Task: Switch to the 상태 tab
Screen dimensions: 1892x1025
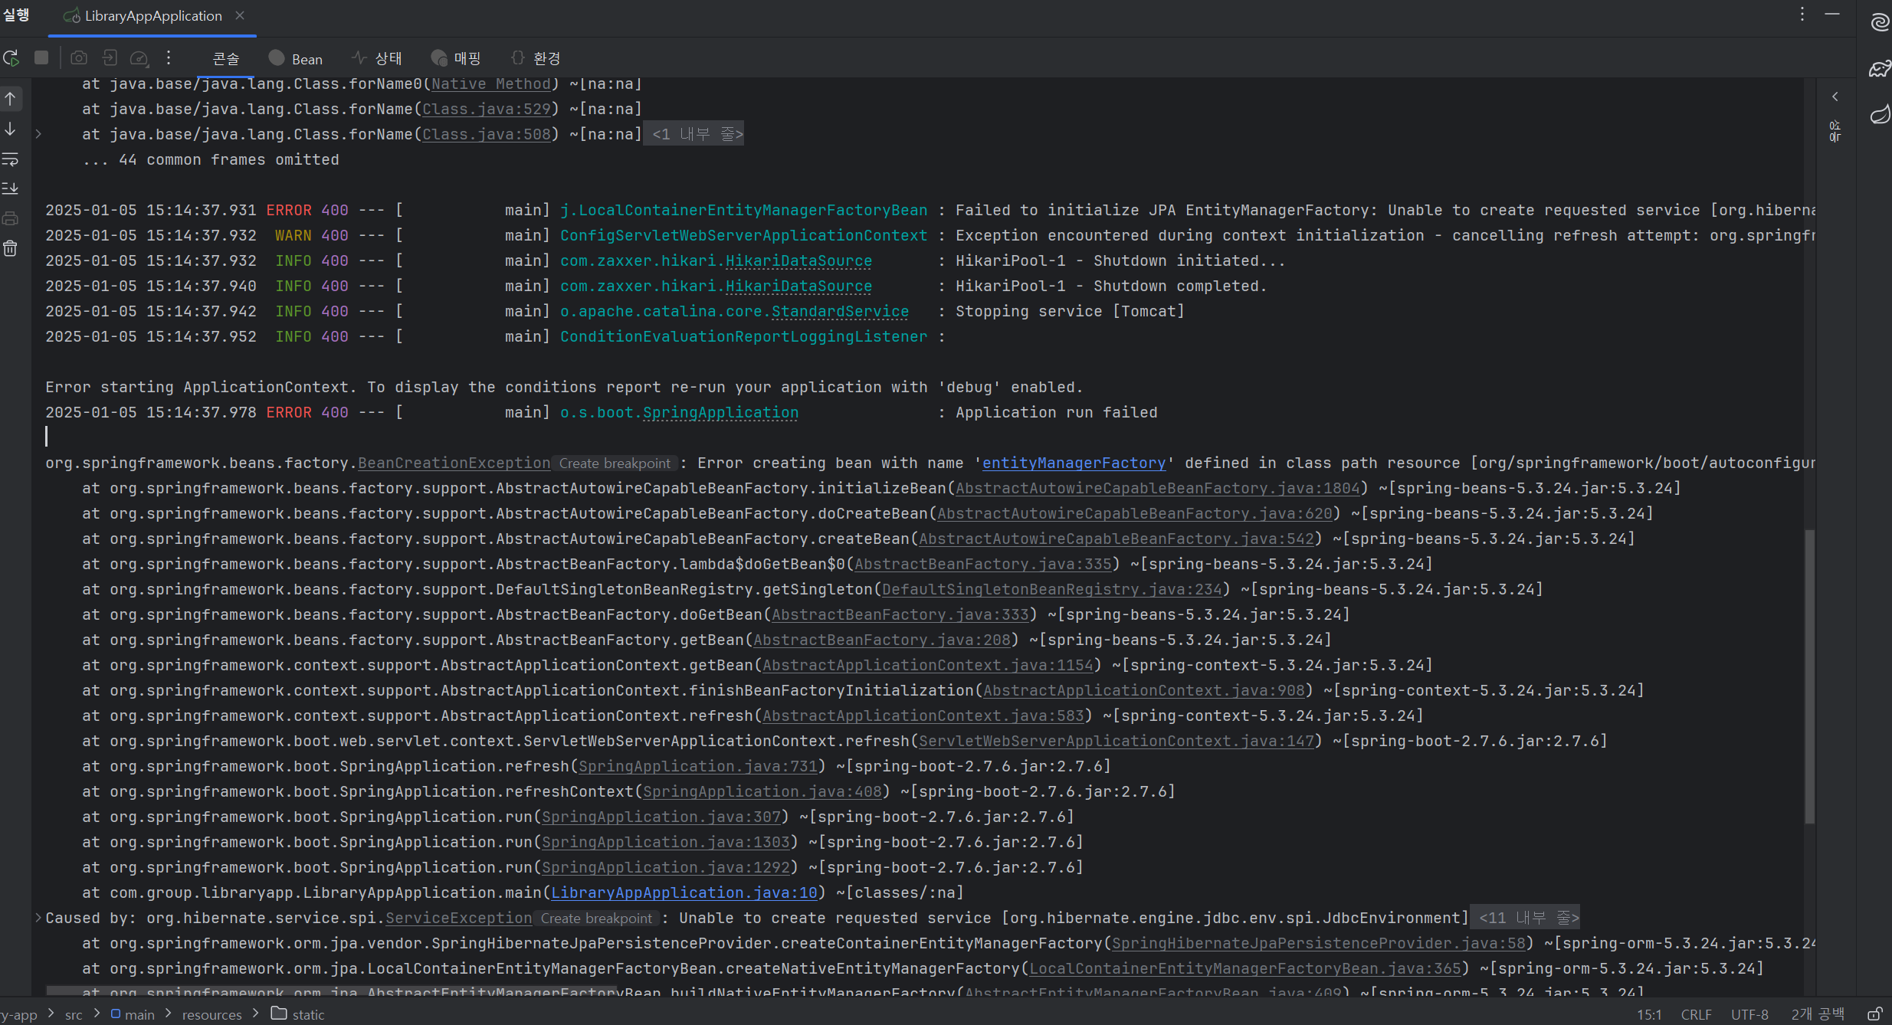Action: pyautogui.click(x=377, y=58)
